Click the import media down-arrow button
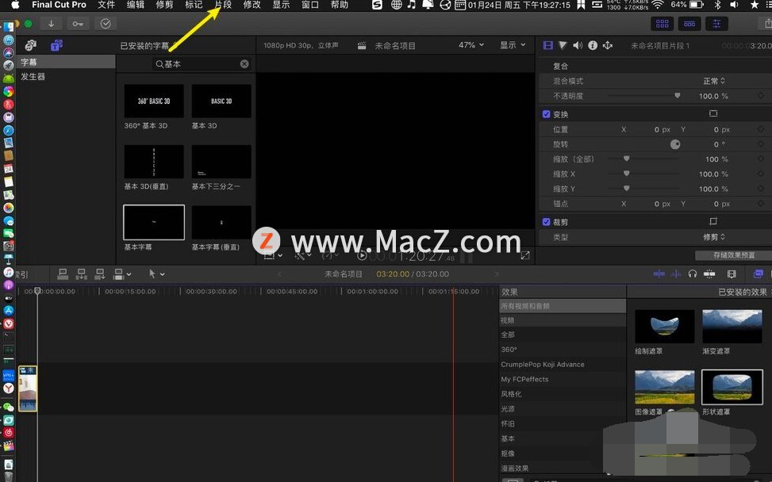The image size is (772, 482). pos(52,24)
